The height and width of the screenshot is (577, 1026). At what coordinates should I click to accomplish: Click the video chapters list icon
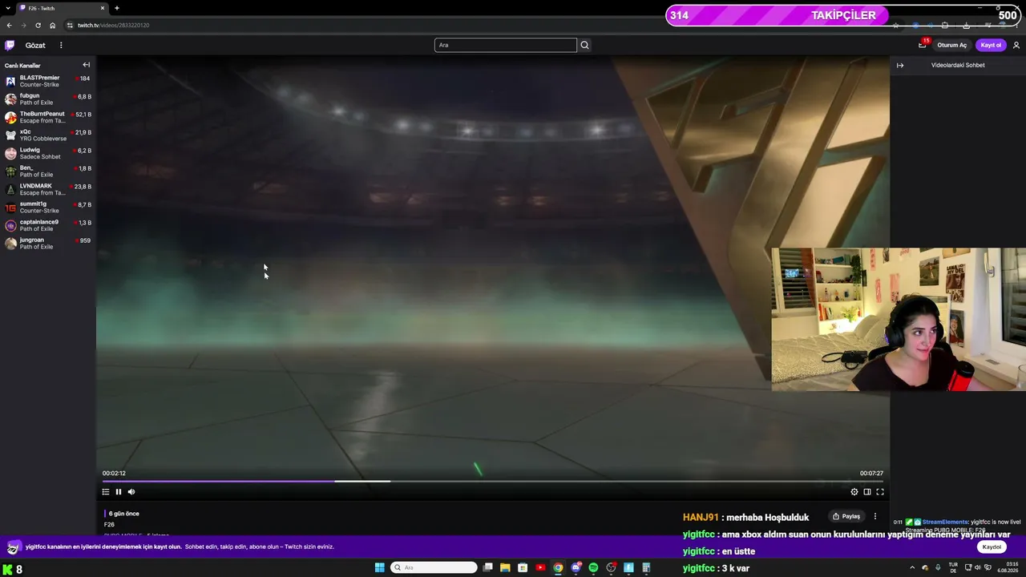(105, 492)
